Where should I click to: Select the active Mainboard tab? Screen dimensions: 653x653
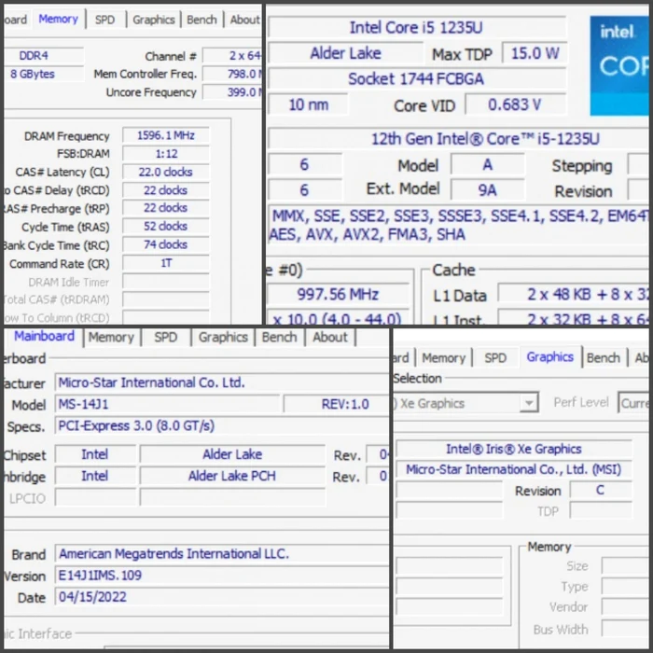[x=44, y=336]
